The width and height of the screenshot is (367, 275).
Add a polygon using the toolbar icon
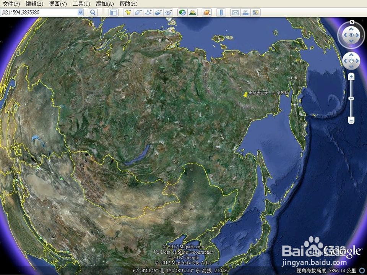[138, 12]
